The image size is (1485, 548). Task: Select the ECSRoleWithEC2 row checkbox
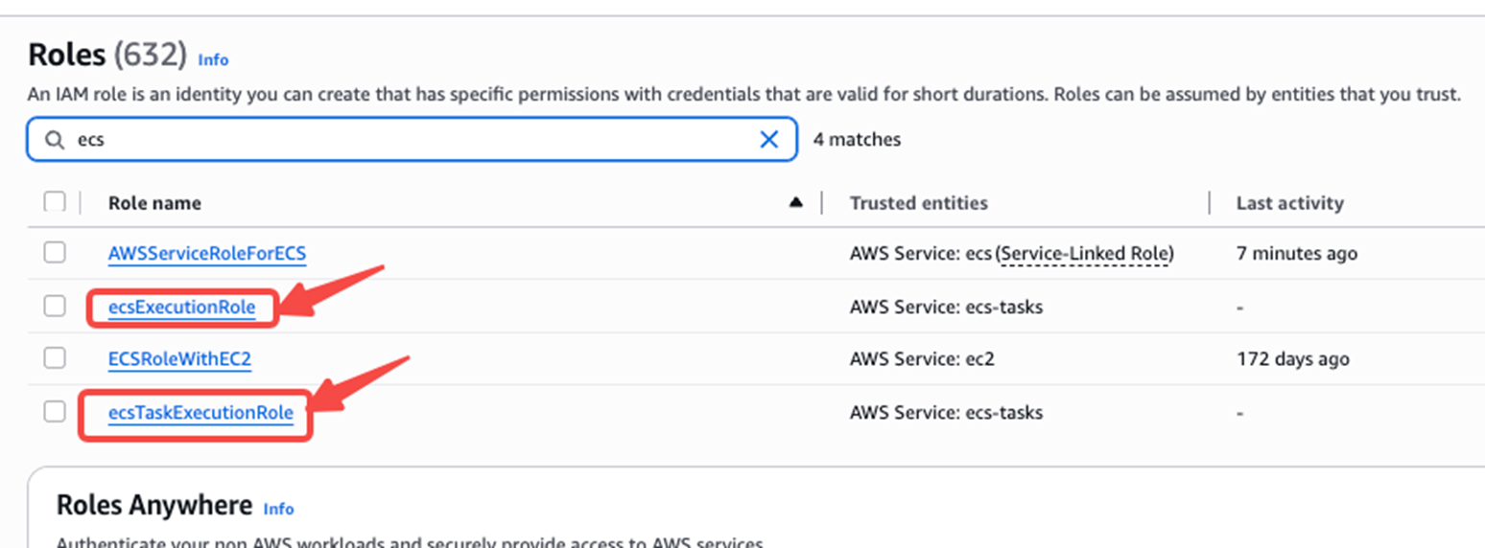point(55,358)
